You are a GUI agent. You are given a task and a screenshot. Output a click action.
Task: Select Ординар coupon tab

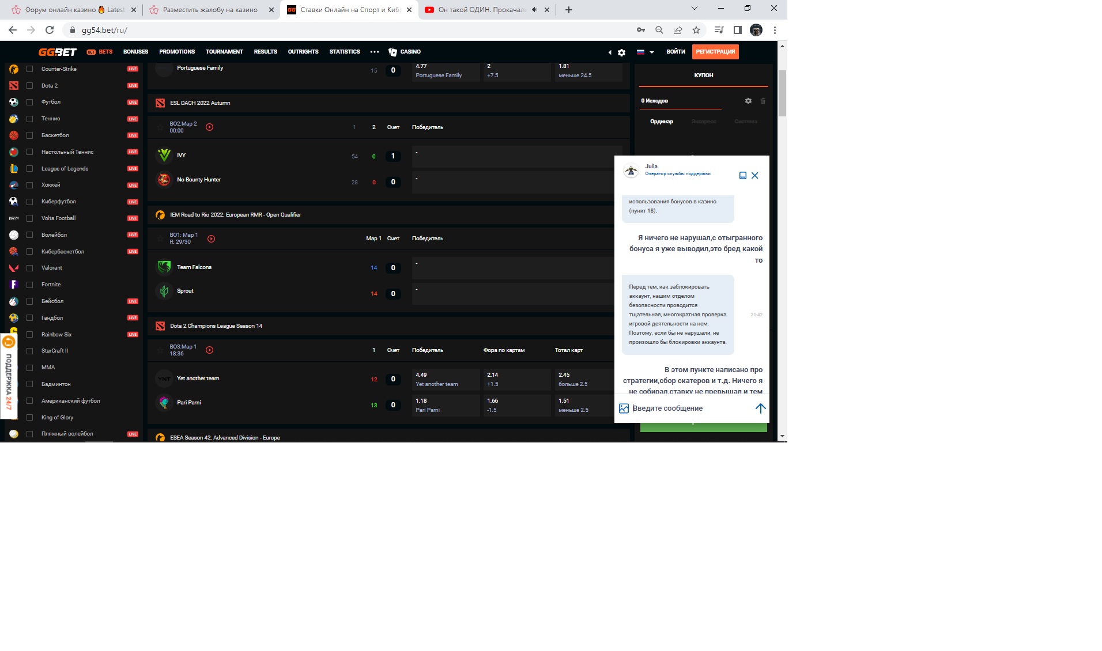[662, 122]
